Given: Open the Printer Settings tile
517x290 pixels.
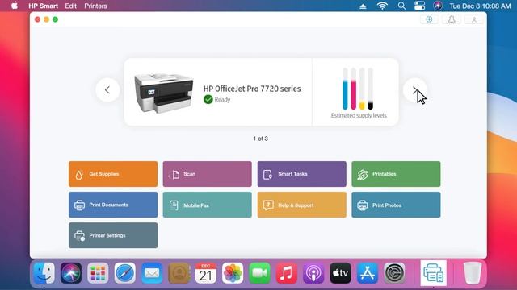Looking at the screenshot, I should 113,235.
